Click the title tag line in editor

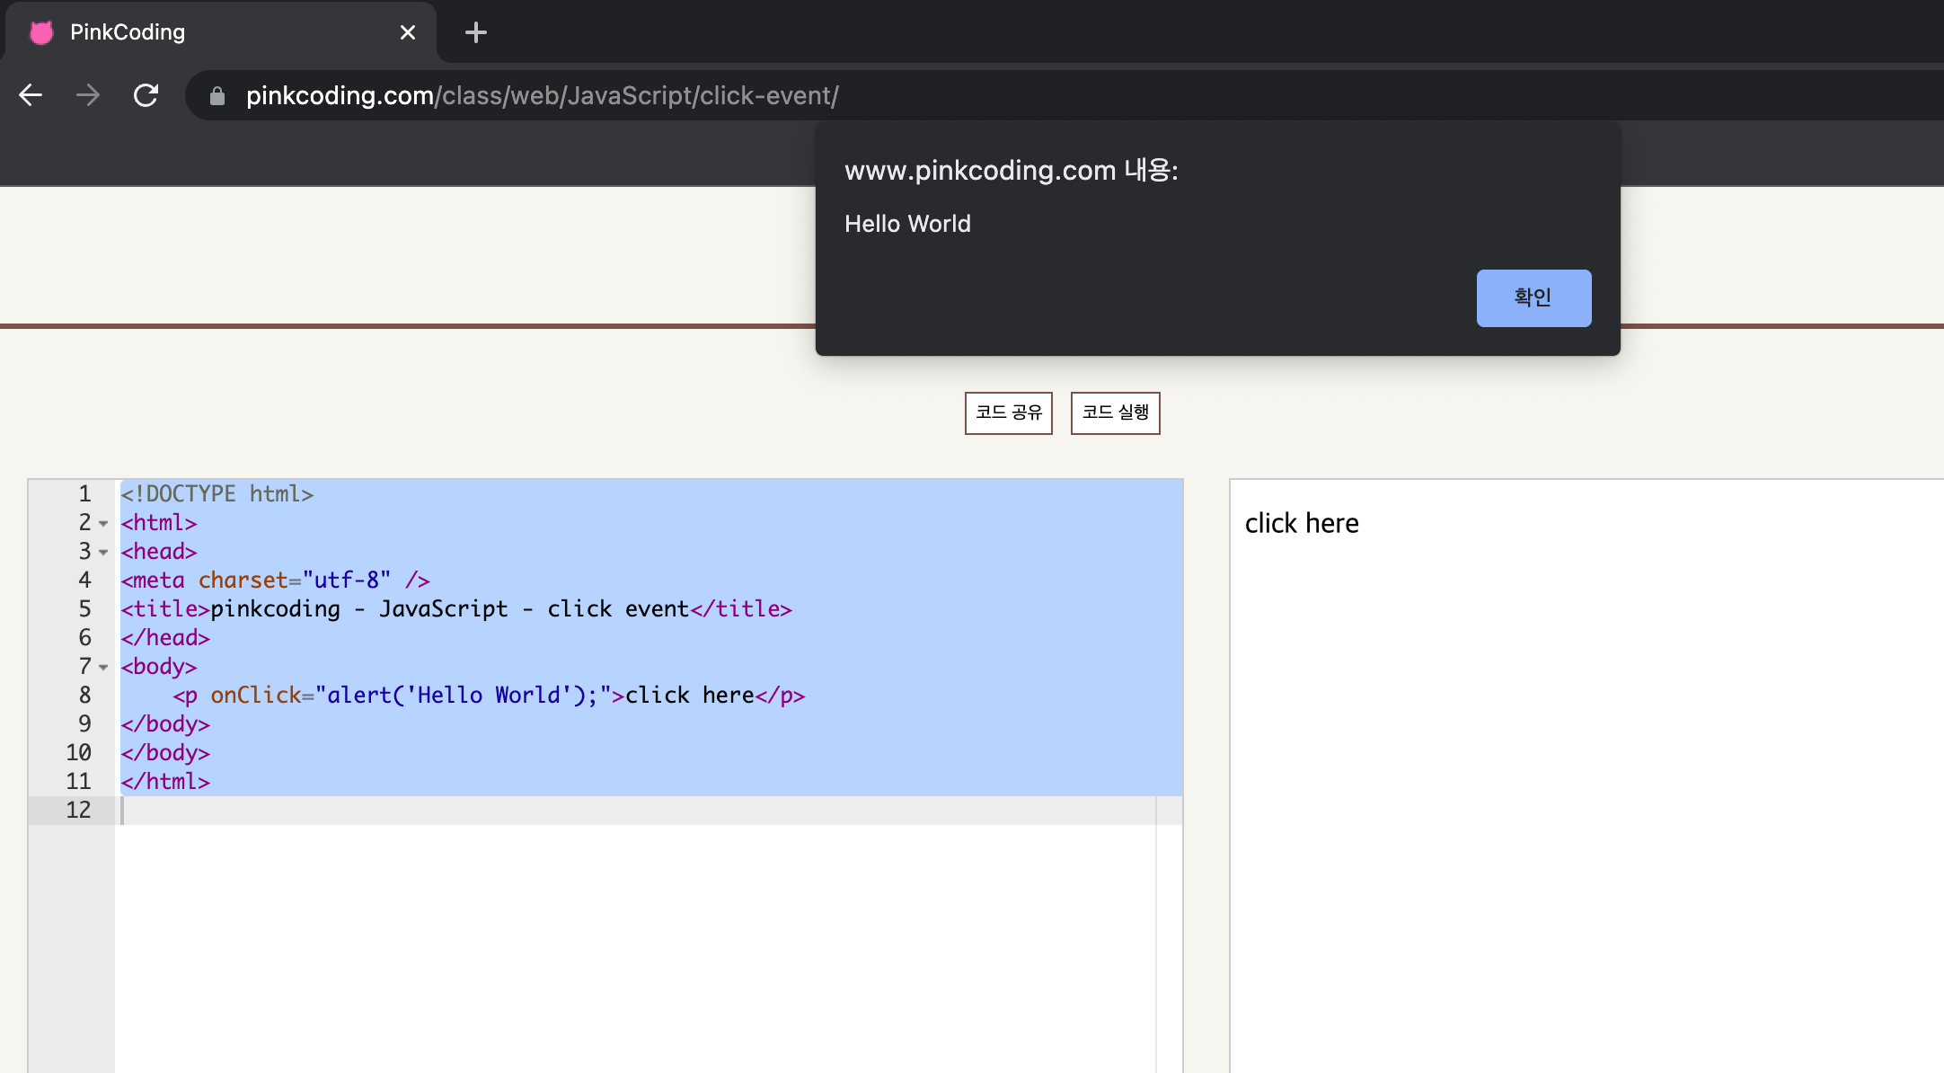point(456,609)
